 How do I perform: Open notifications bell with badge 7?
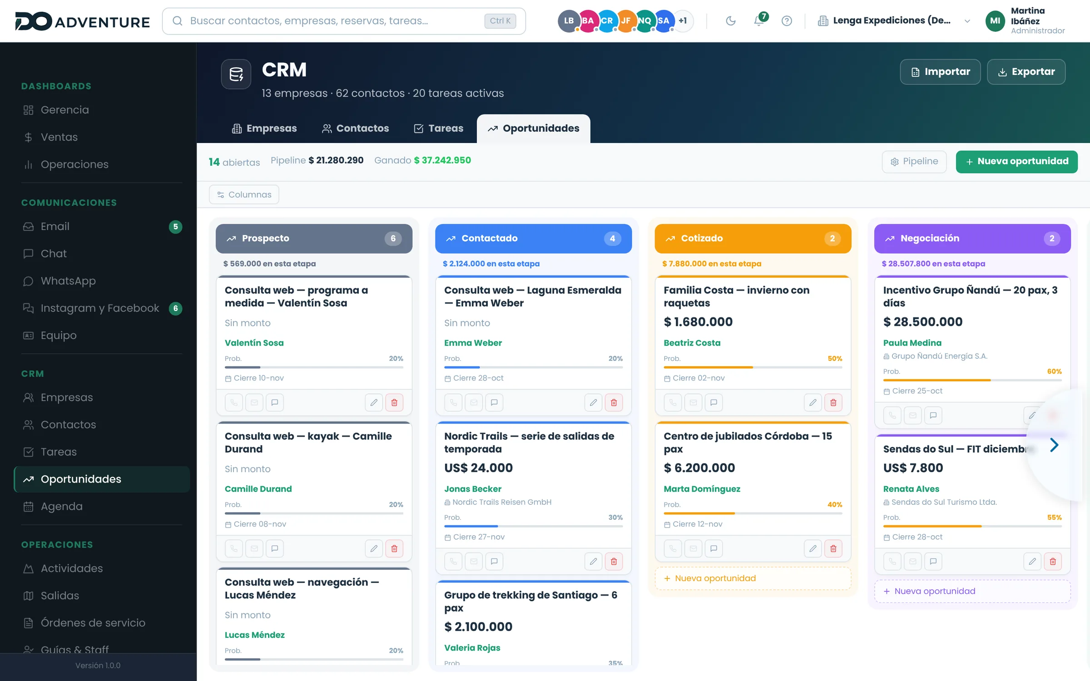[x=759, y=20]
